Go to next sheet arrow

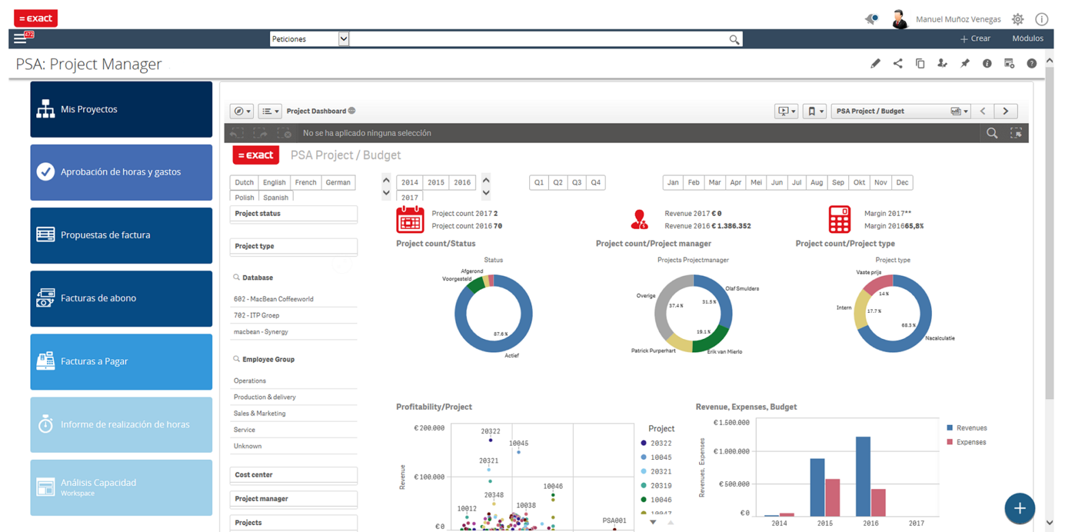point(1005,111)
